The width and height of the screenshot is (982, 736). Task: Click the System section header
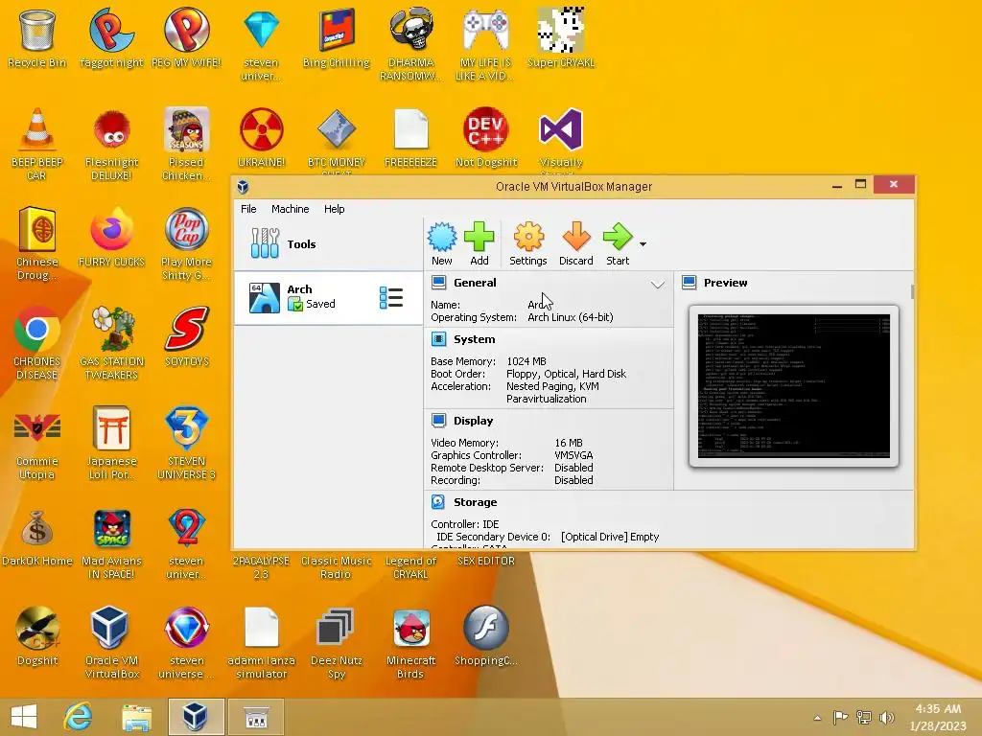[x=474, y=339]
